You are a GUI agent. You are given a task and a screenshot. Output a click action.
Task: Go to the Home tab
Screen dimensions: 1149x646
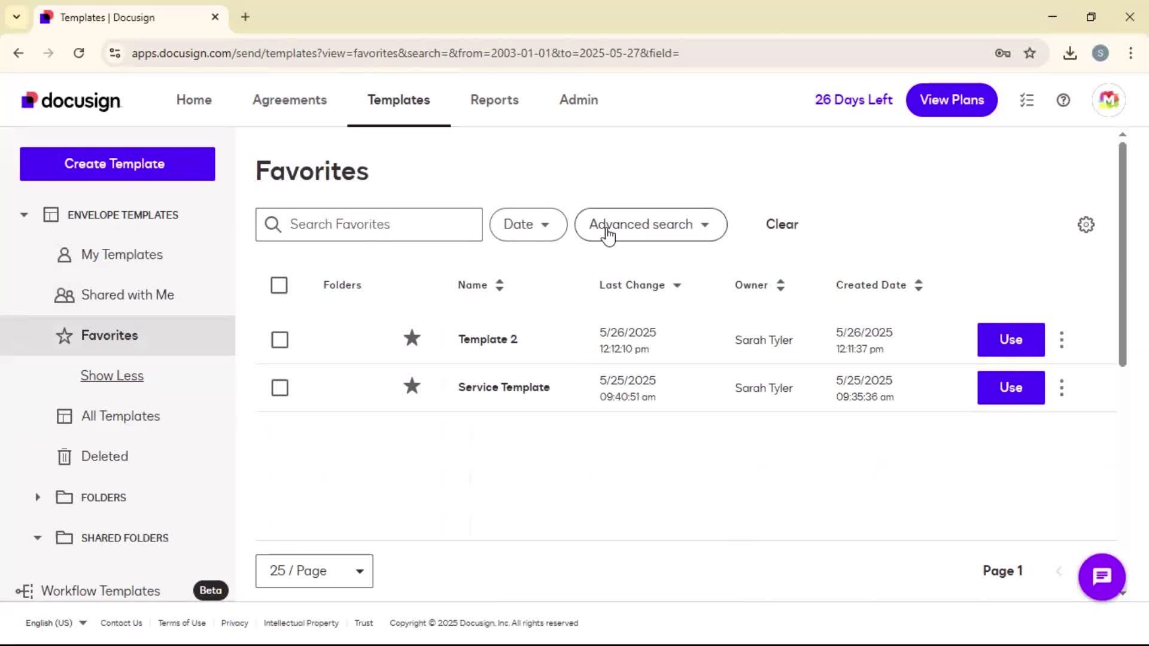pos(194,100)
